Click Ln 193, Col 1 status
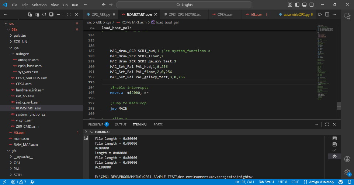 pyautogui.click(x=245, y=182)
